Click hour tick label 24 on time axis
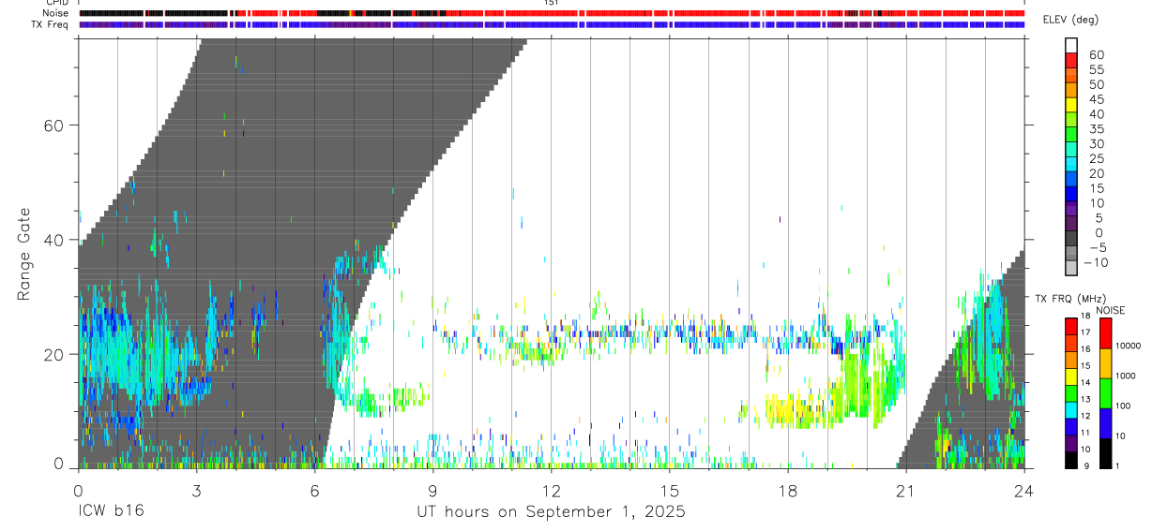This screenshot has width=1152, height=531. tap(1023, 490)
